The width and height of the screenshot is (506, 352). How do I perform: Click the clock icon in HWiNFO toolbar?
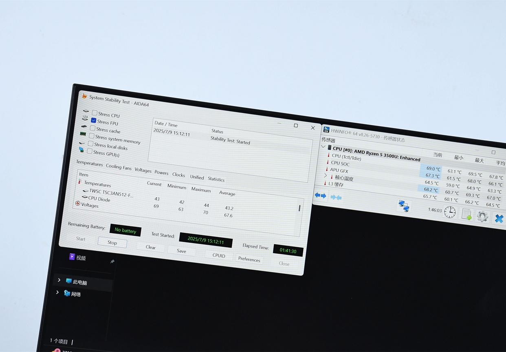(450, 212)
